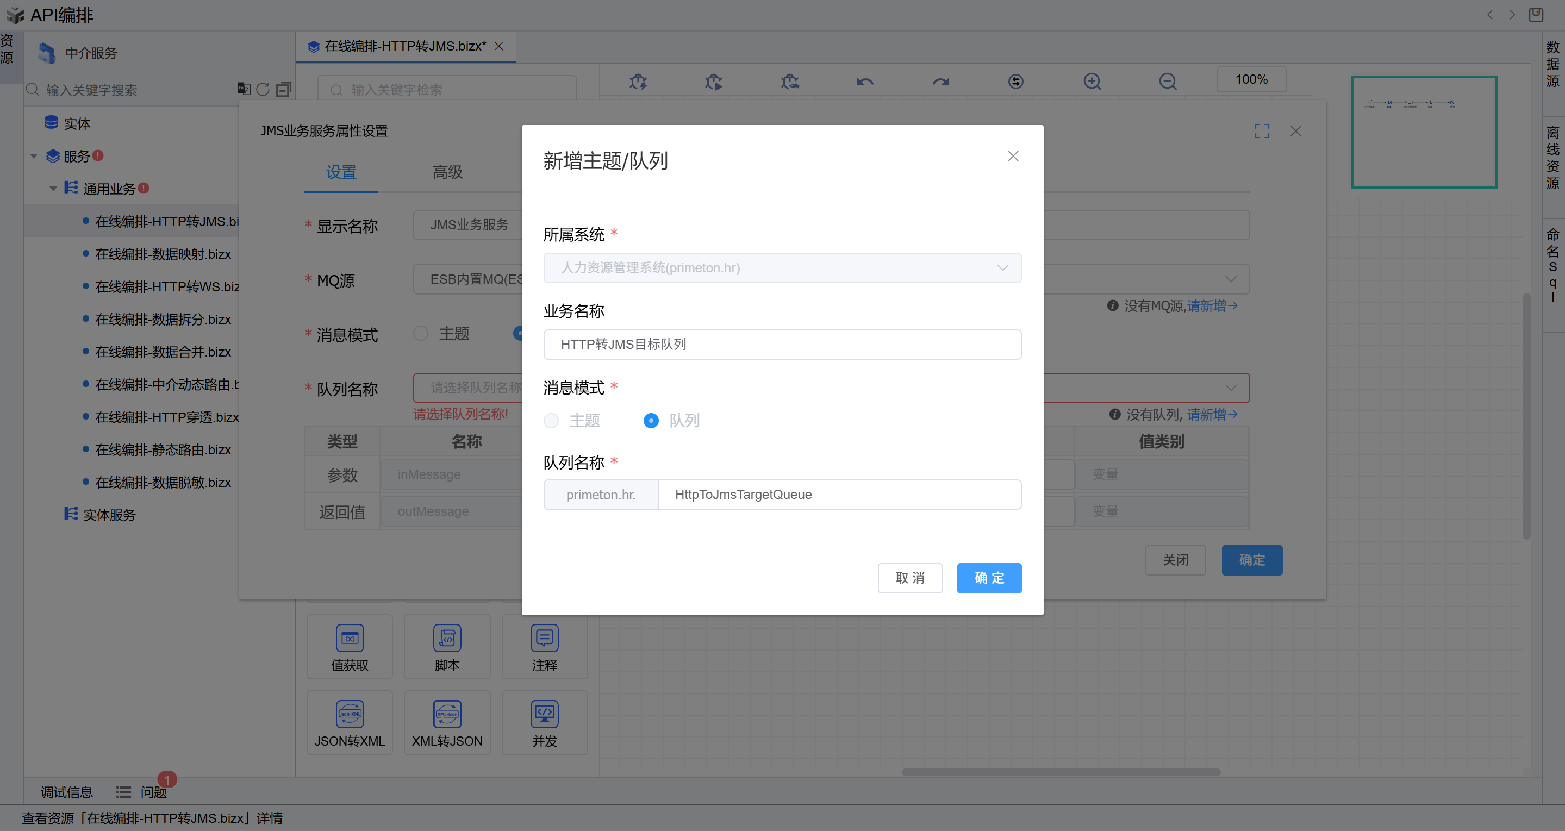This screenshot has width=1565, height=831.
Task: Select the 脚本 script component icon
Action: 446,638
